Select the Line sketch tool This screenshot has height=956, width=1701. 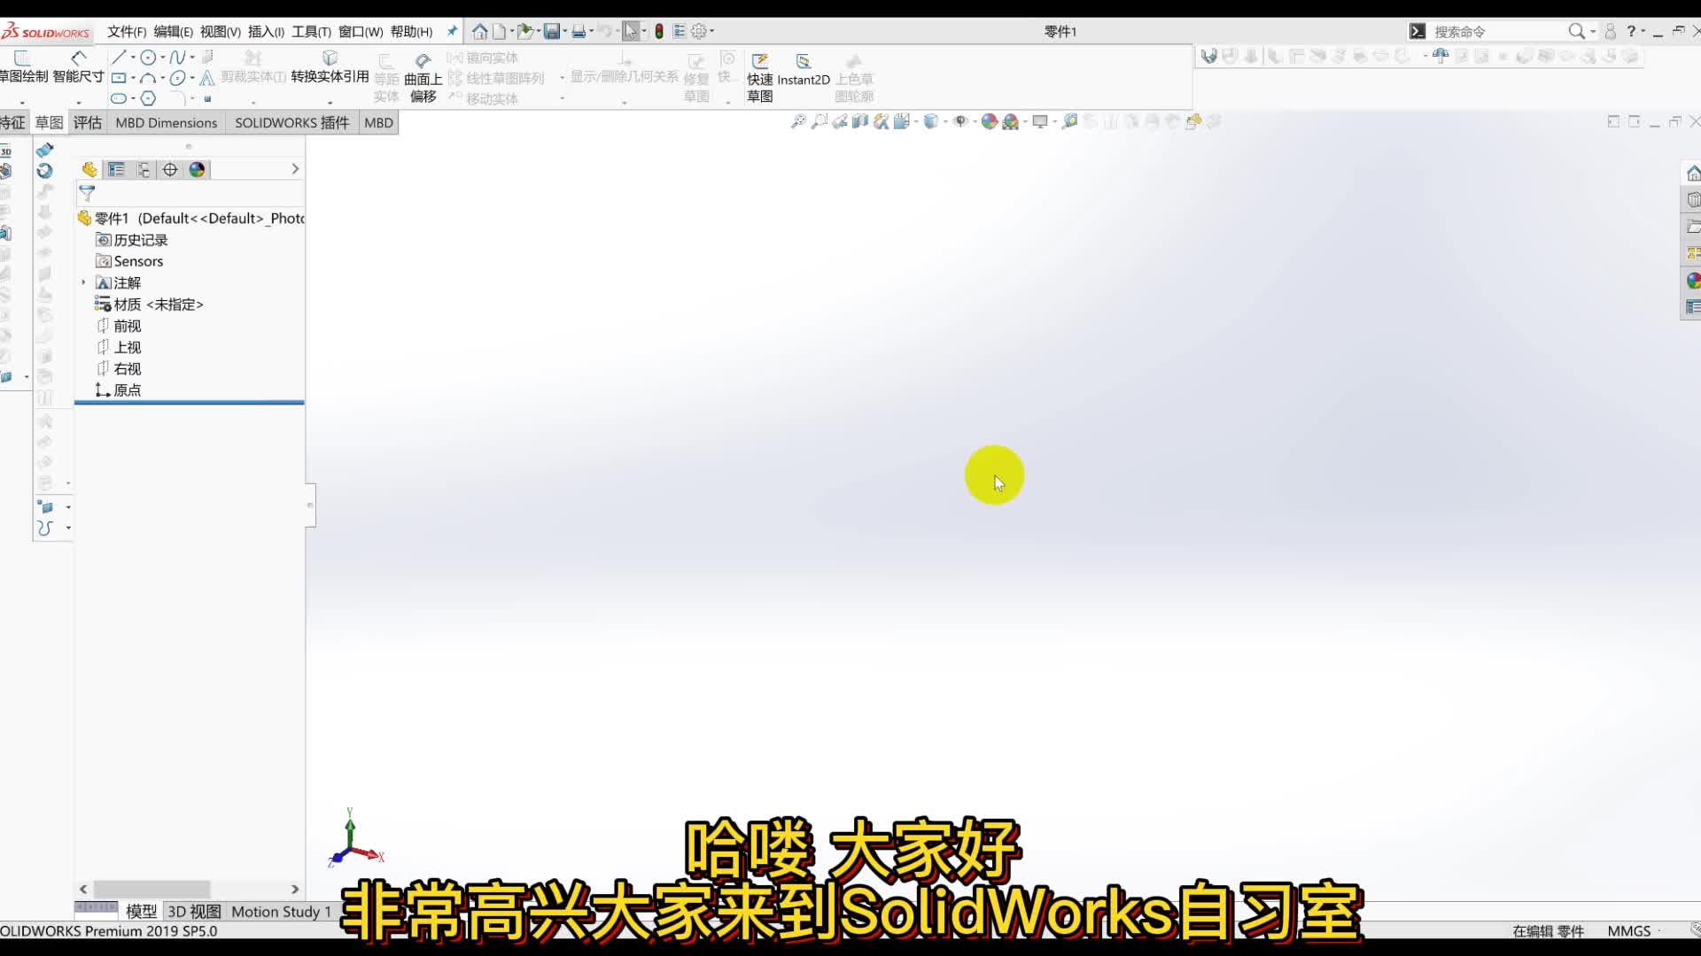point(118,58)
